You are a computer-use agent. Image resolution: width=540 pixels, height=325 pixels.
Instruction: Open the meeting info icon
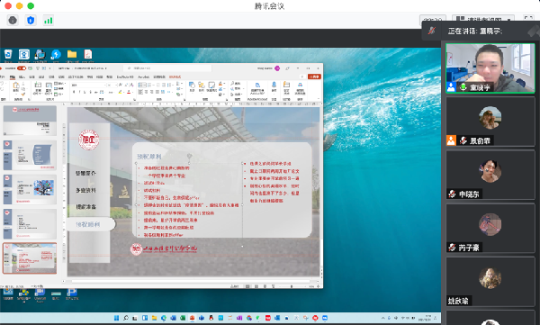[x=13, y=21]
